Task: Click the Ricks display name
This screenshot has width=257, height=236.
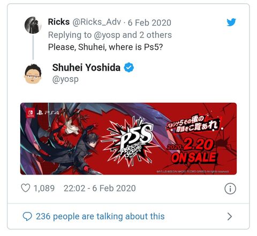Action: 59,22
